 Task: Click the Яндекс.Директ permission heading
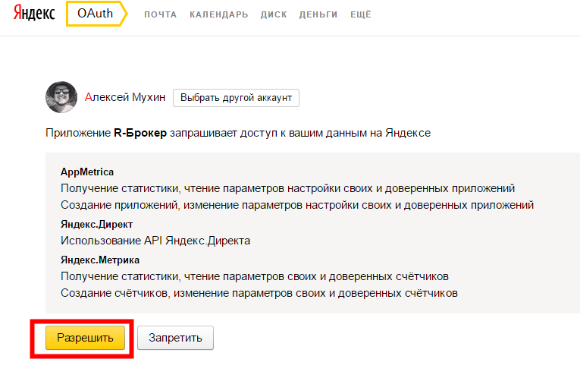(x=96, y=225)
